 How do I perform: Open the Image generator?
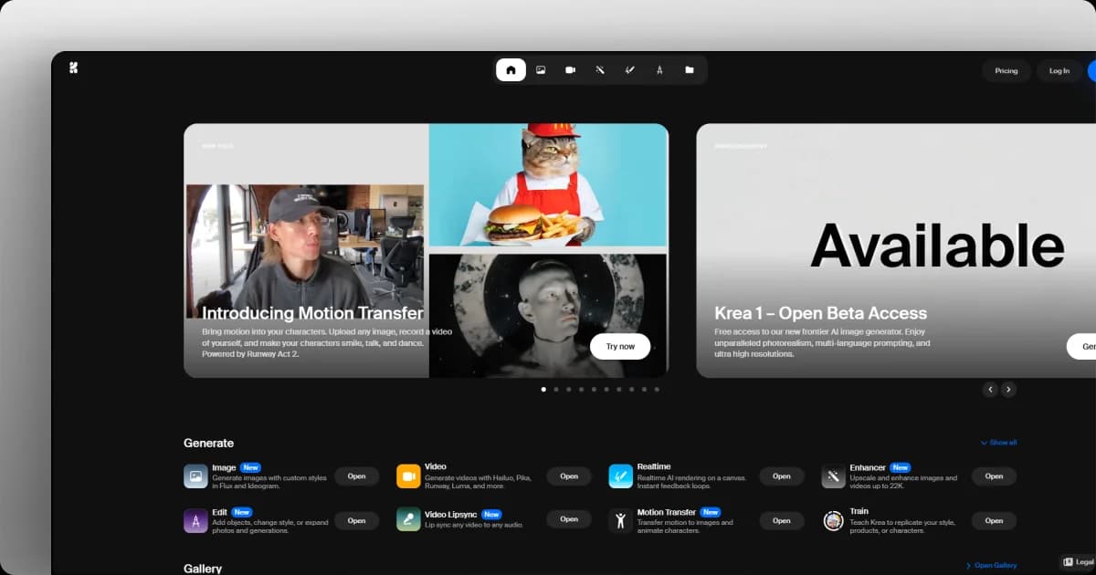pyautogui.click(x=356, y=476)
